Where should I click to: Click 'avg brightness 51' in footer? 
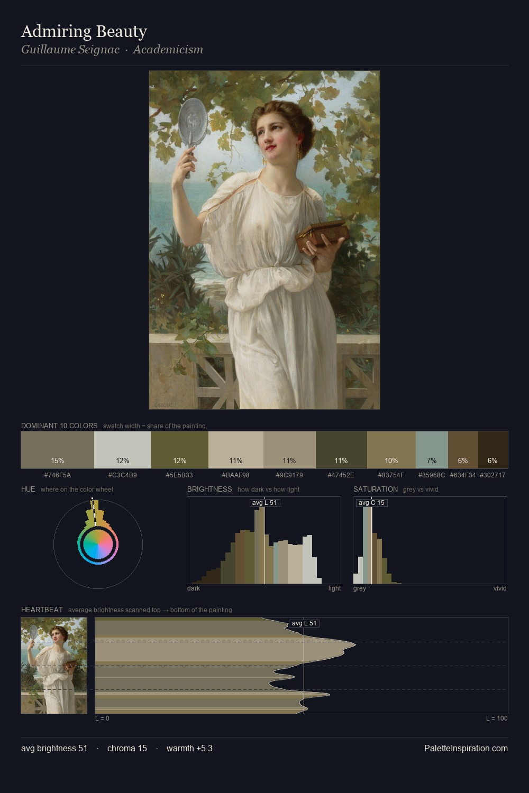click(x=54, y=748)
